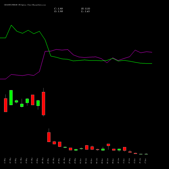Select the 17 Jun date label

pos(145,161)
